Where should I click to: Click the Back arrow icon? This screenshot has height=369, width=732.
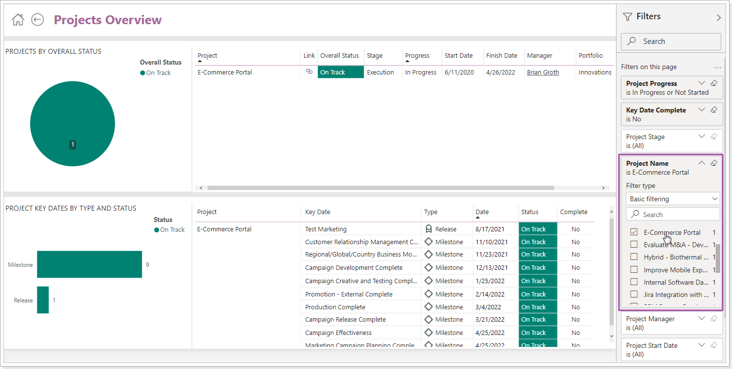click(x=38, y=19)
